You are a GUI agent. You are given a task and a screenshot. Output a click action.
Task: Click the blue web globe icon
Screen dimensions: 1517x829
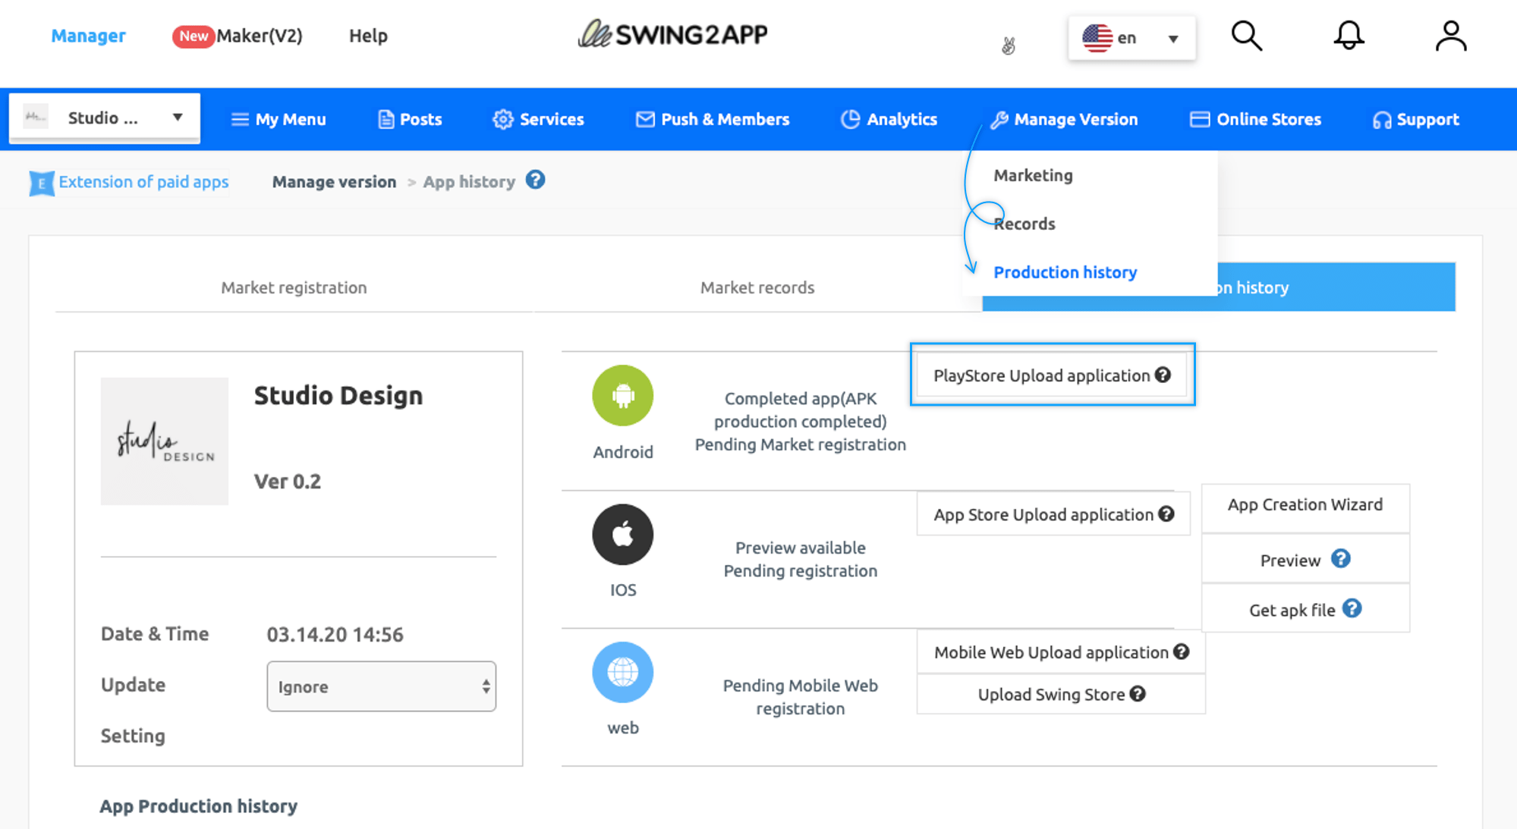[x=622, y=672]
